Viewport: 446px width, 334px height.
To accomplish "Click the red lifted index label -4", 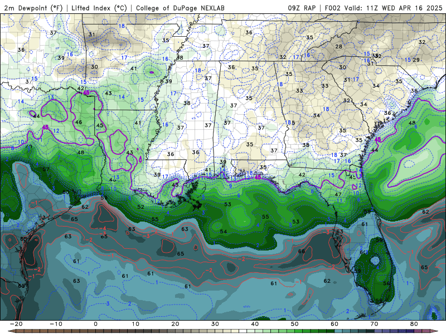I will pos(104,228).
